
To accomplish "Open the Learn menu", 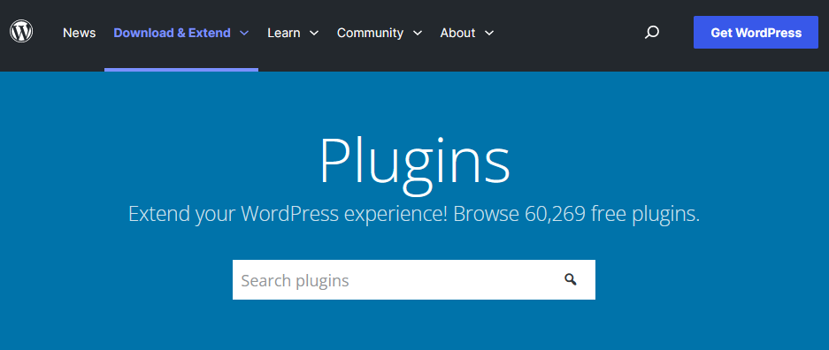I will click(x=284, y=33).
